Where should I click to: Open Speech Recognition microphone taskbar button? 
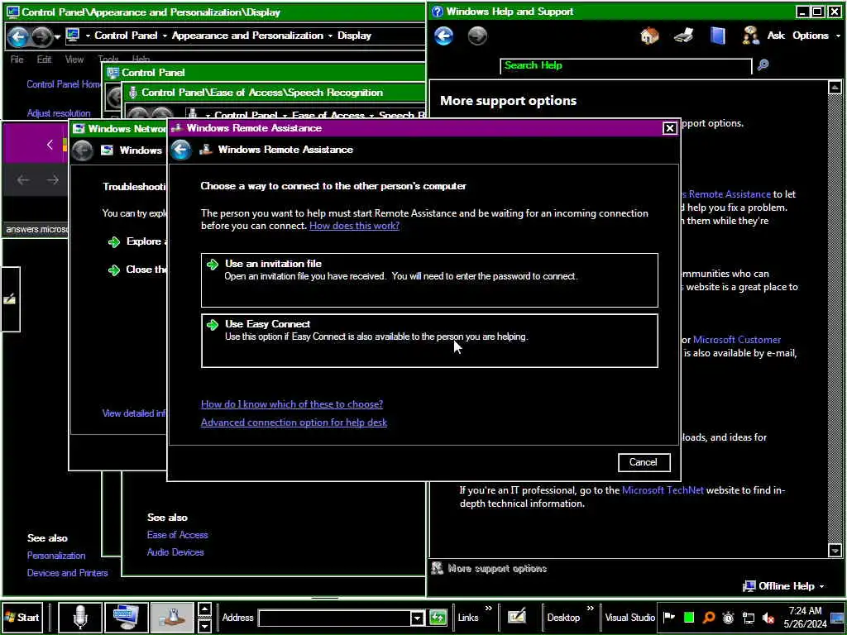click(x=80, y=617)
